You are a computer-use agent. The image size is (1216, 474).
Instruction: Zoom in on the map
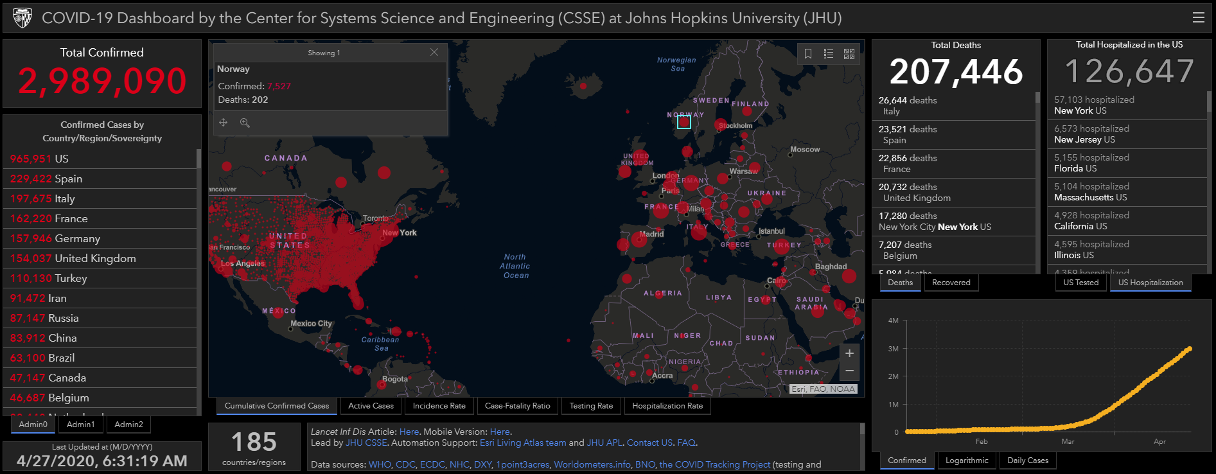tap(849, 353)
